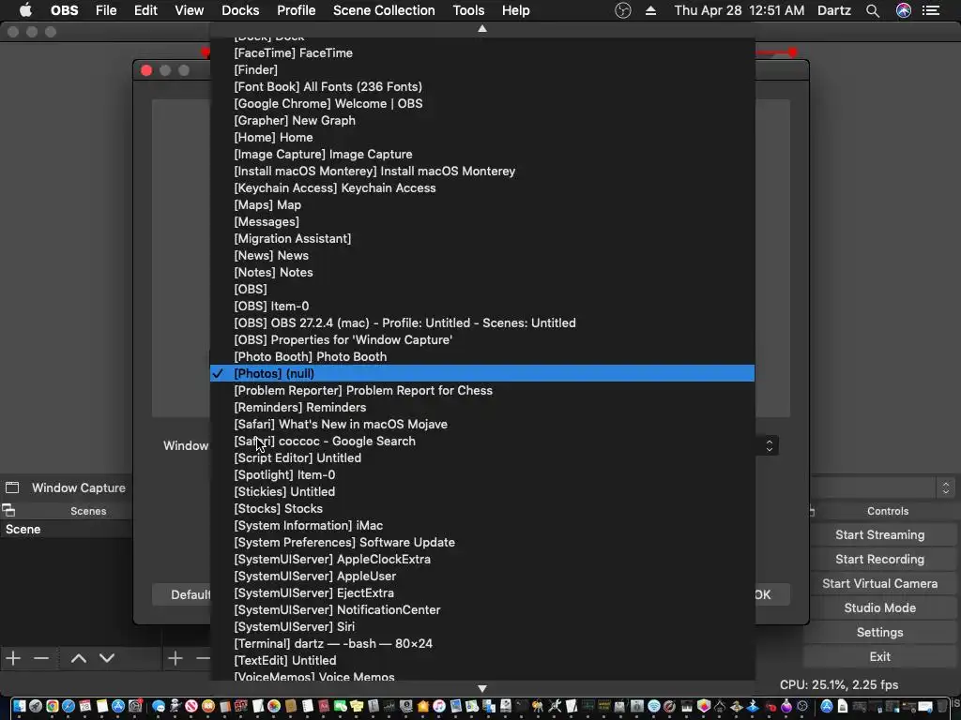The image size is (961, 720).
Task: Click the stepper beside the Window Capture bar
Action: (x=946, y=487)
